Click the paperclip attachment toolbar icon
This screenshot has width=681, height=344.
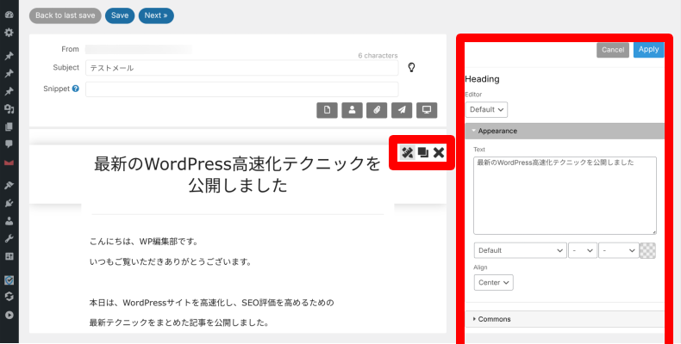coord(377,110)
